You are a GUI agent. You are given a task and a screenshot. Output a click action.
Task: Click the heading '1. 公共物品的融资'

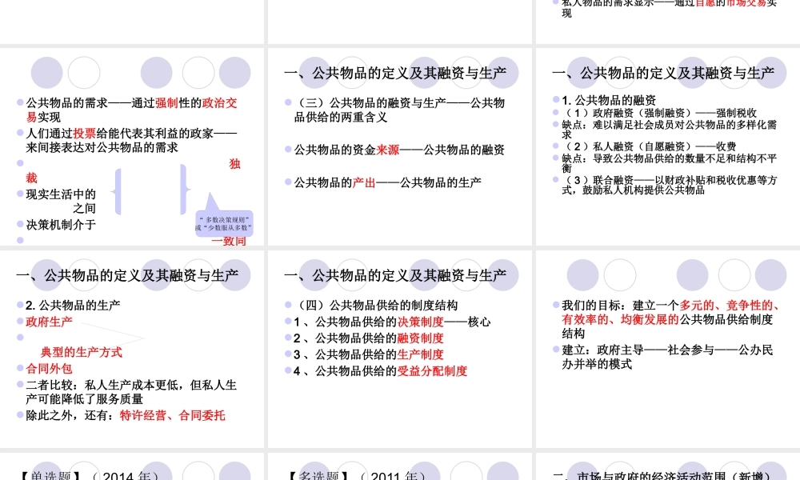pos(609,101)
